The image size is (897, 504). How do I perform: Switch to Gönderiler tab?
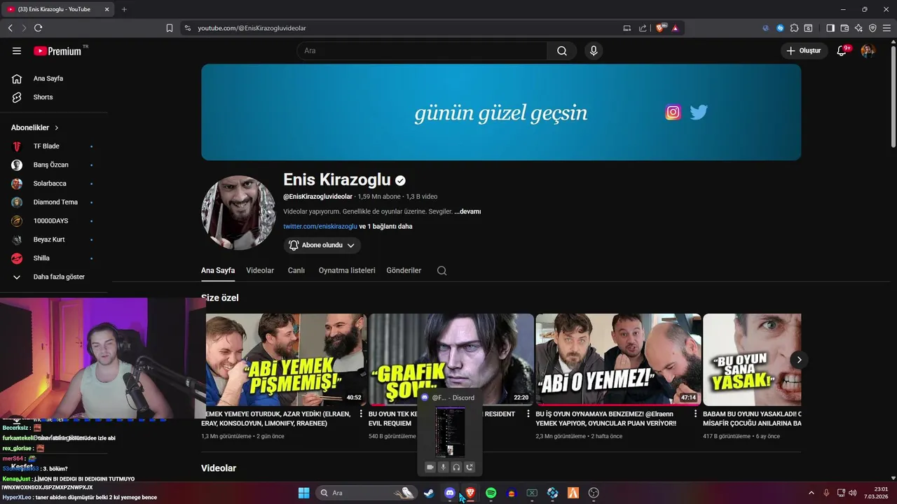coord(404,271)
